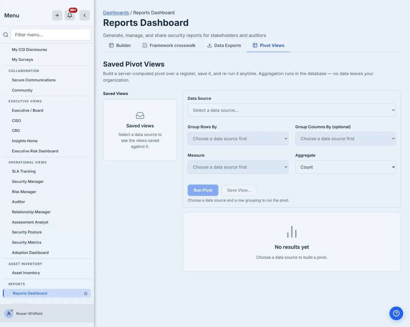Image resolution: width=410 pixels, height=327 pixels.
Task: Switch to the Builder tab
Action: point(120,45)
